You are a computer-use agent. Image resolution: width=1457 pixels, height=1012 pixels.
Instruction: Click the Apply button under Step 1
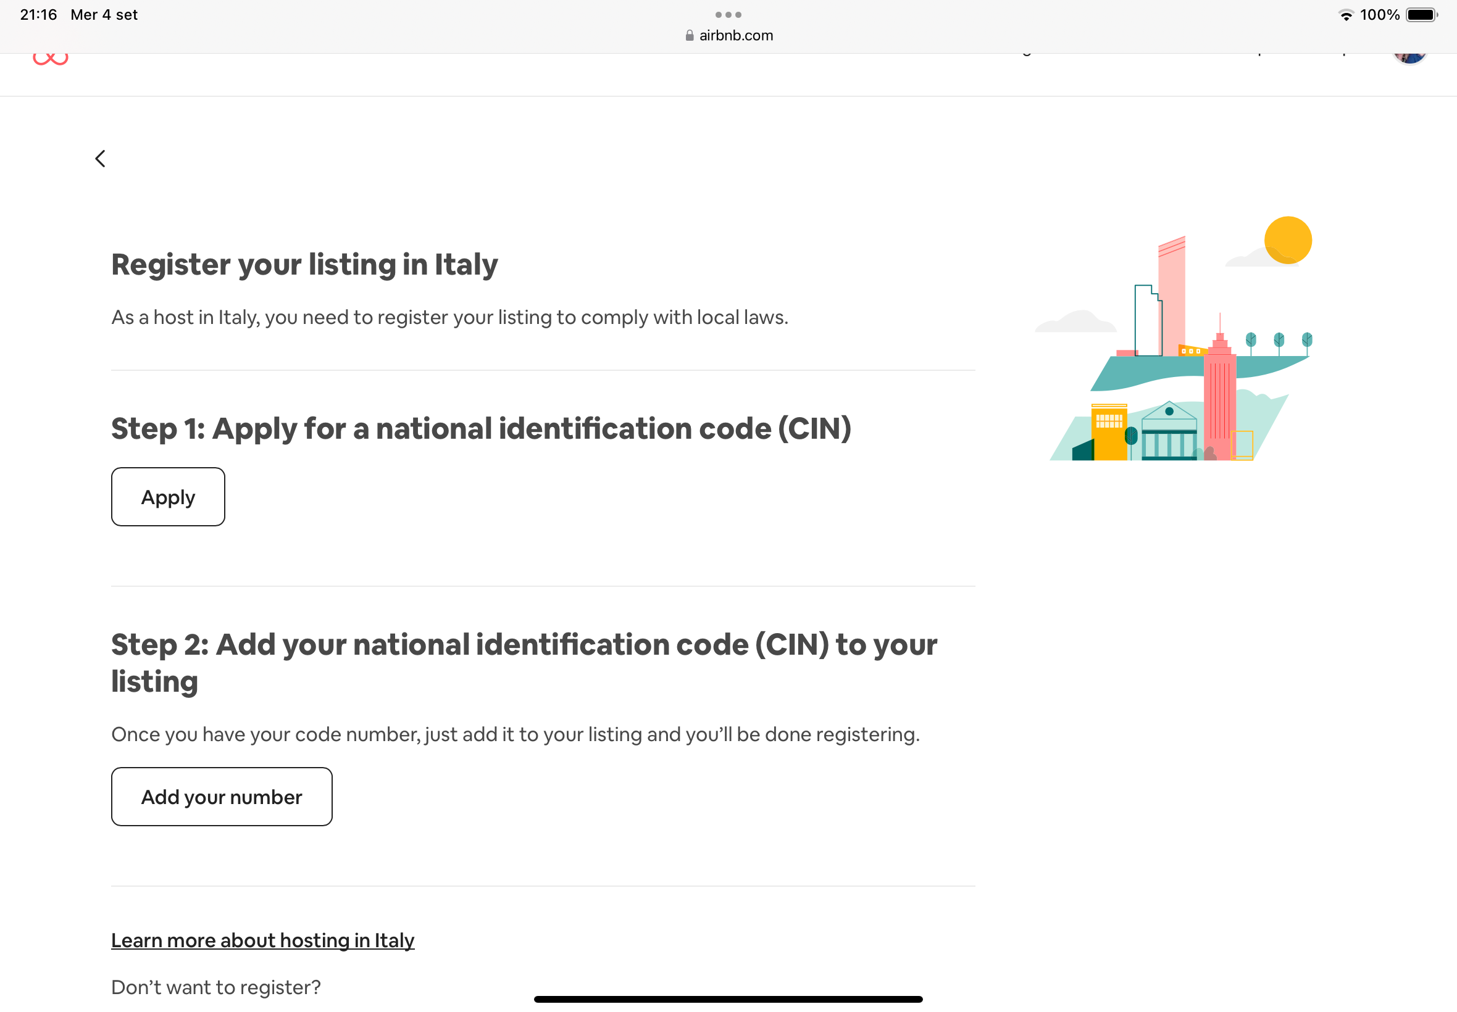pyautogui.click(x=167, y=497)
